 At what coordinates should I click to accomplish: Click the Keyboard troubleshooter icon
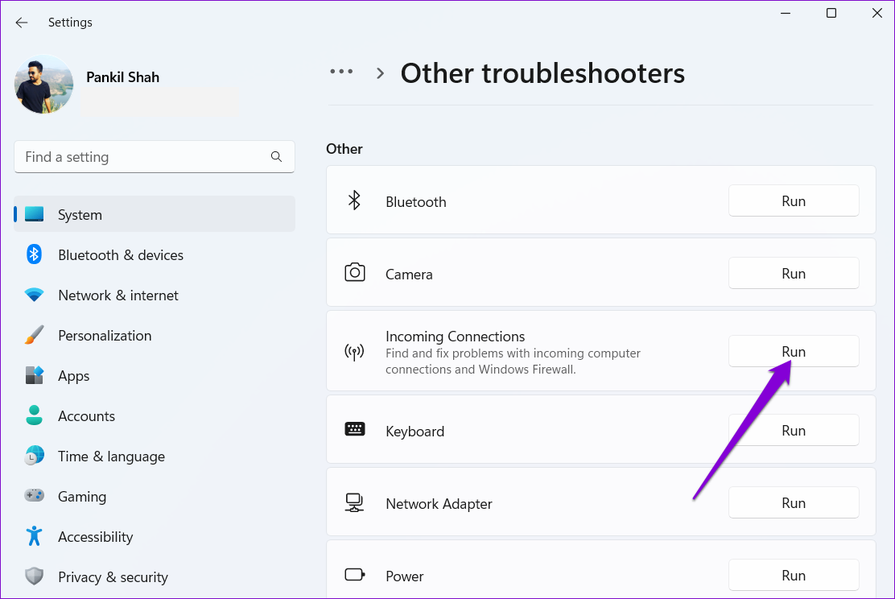coord(354,429)
